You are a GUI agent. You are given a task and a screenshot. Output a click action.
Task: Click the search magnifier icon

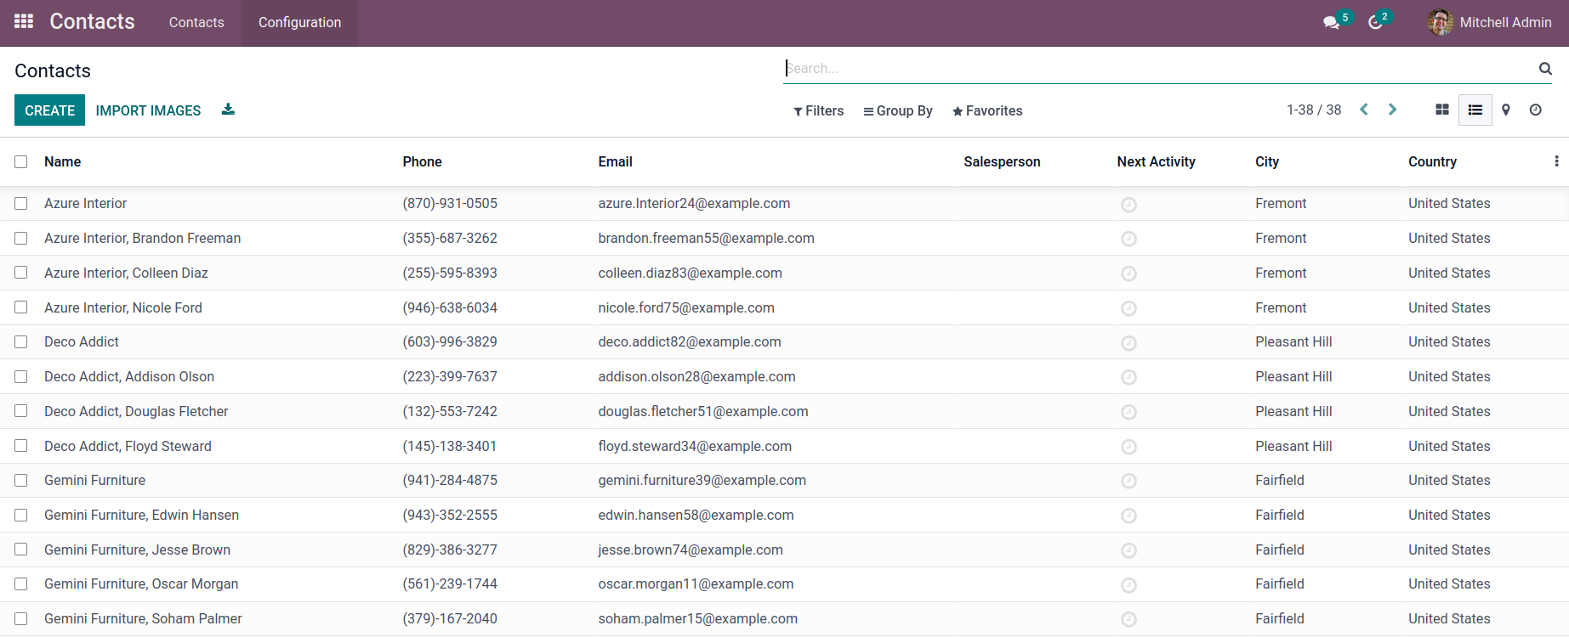(x=1545, y=69)
